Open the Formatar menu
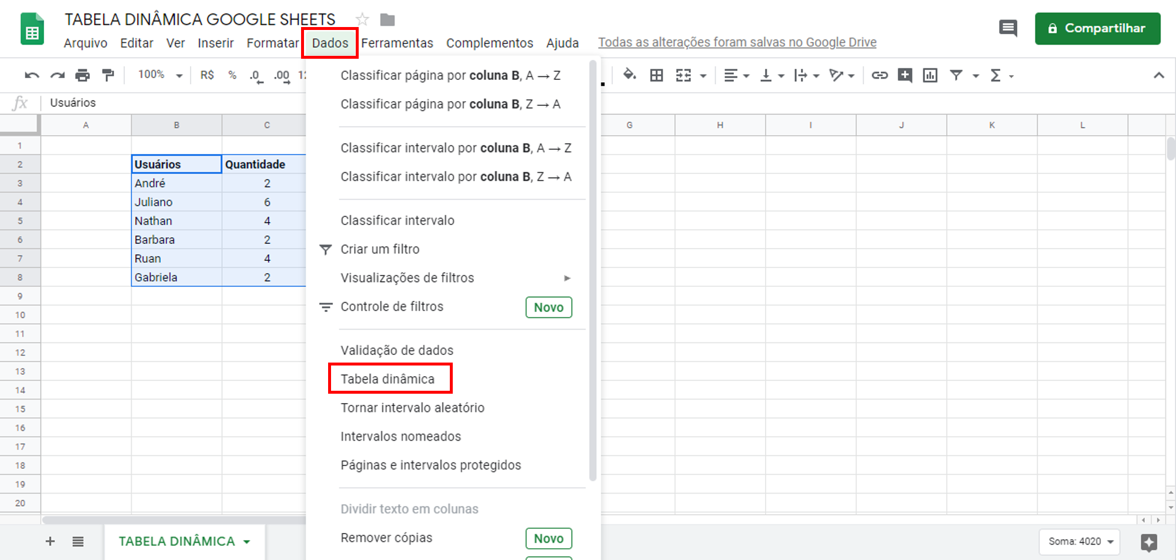This screenshot has width=1176, height=560. click(273, 43)
